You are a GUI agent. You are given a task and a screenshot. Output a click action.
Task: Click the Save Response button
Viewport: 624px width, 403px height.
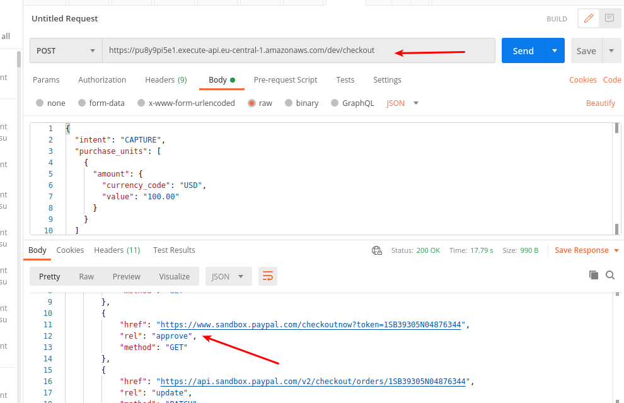[x=581, y=250]
